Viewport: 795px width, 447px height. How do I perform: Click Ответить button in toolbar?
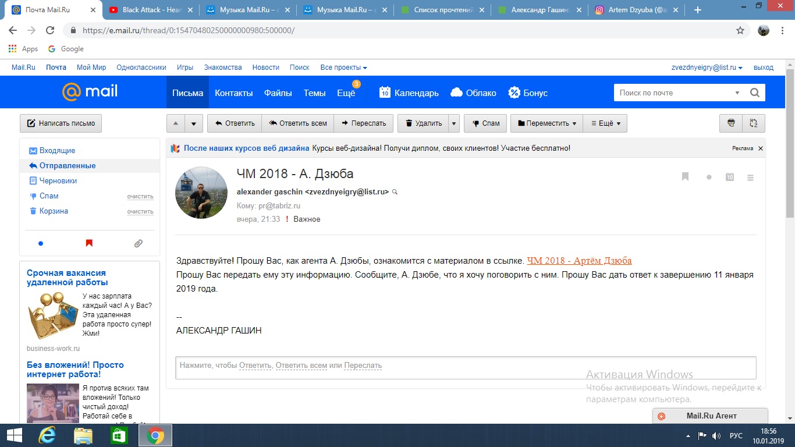point(235,123)
